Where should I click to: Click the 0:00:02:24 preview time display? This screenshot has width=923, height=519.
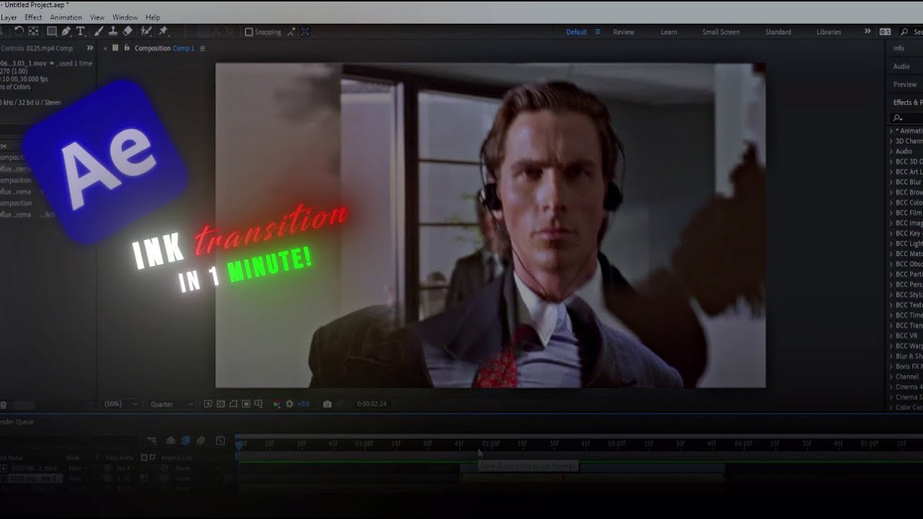tap(372, 404)
